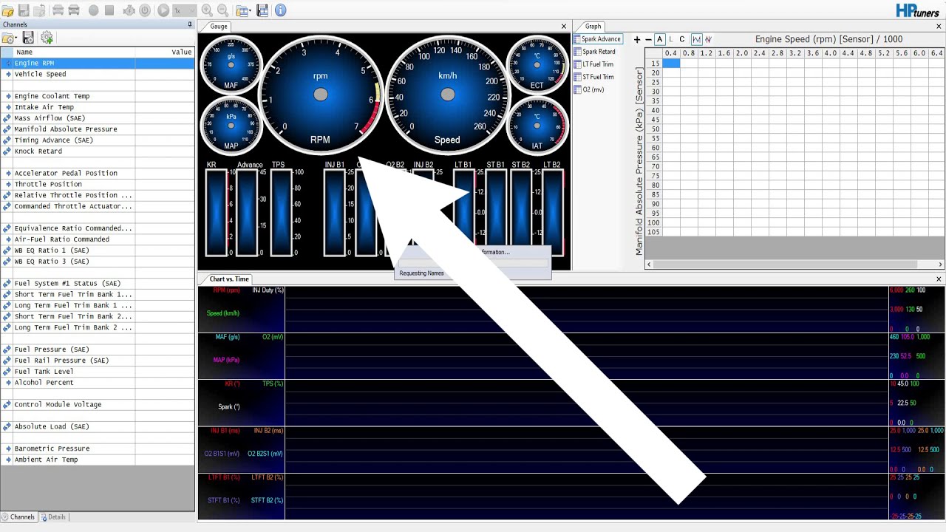946x532 pixels.
Task: Open a log file with folder icon
Action: (x=7, y=10)
